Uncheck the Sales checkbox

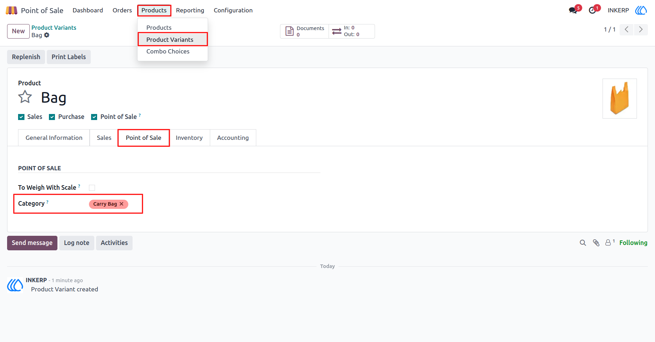pos(21,117)
